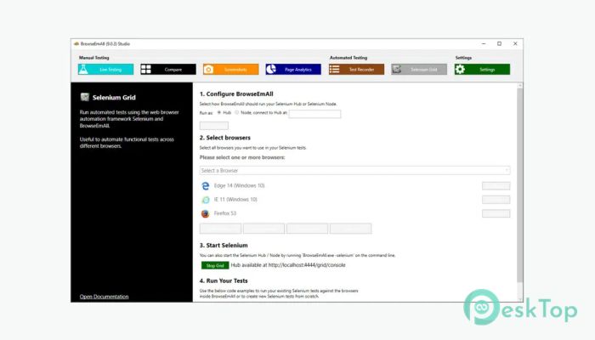Viewport: 595px width, 340px height.
Task: Click the Stop Grid button
Action: (215, 265)
